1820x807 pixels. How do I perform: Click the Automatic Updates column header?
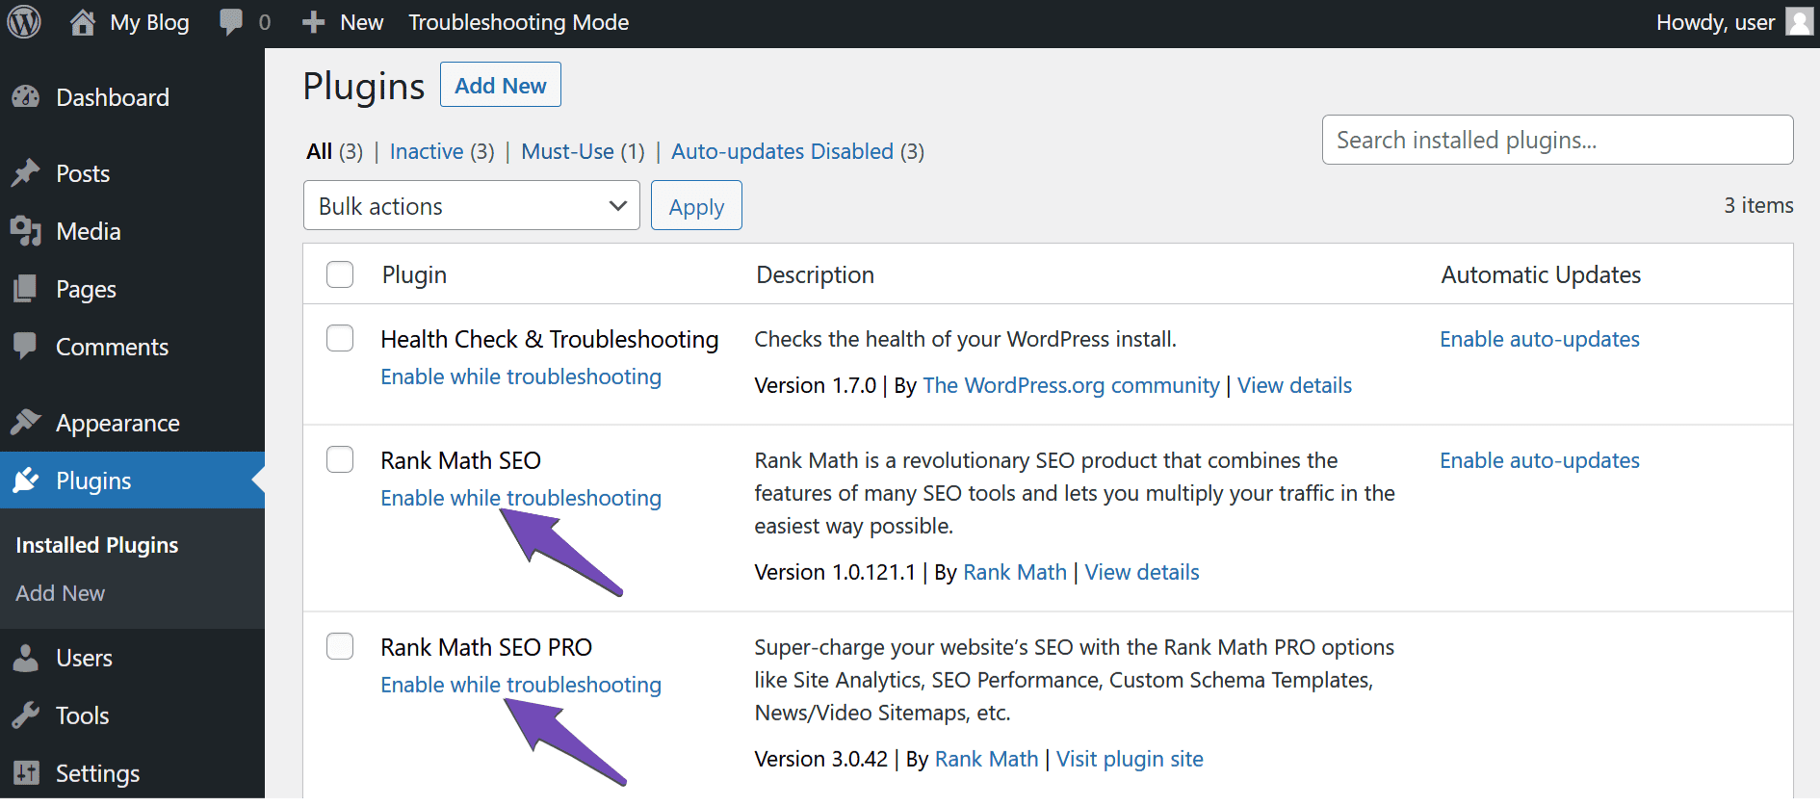tap(1541, 274)
